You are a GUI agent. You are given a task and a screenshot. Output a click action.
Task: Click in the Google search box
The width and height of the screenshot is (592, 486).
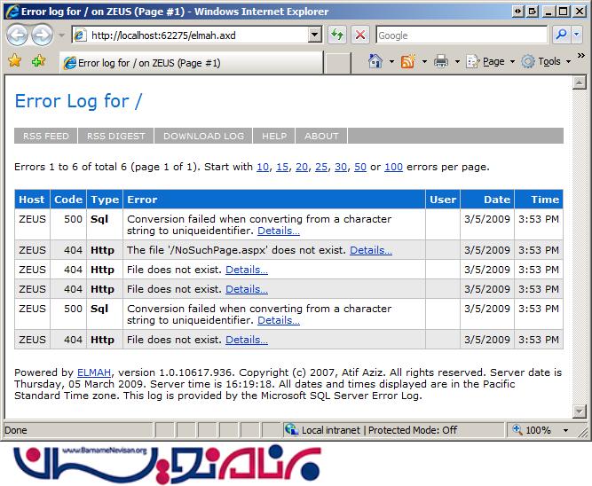(x=460, y=35)
